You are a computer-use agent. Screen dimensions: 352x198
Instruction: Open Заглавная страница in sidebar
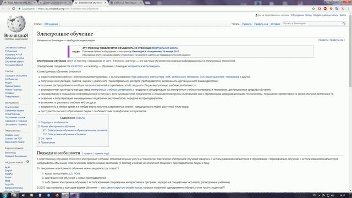[15, 48]
